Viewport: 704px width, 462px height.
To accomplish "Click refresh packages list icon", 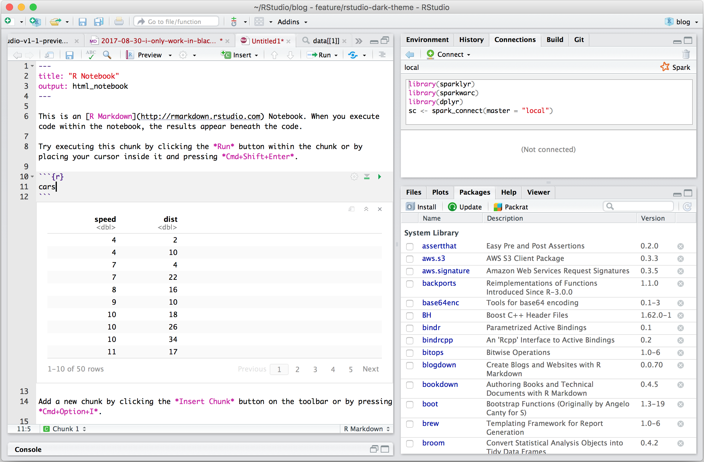I will [687, 207].
